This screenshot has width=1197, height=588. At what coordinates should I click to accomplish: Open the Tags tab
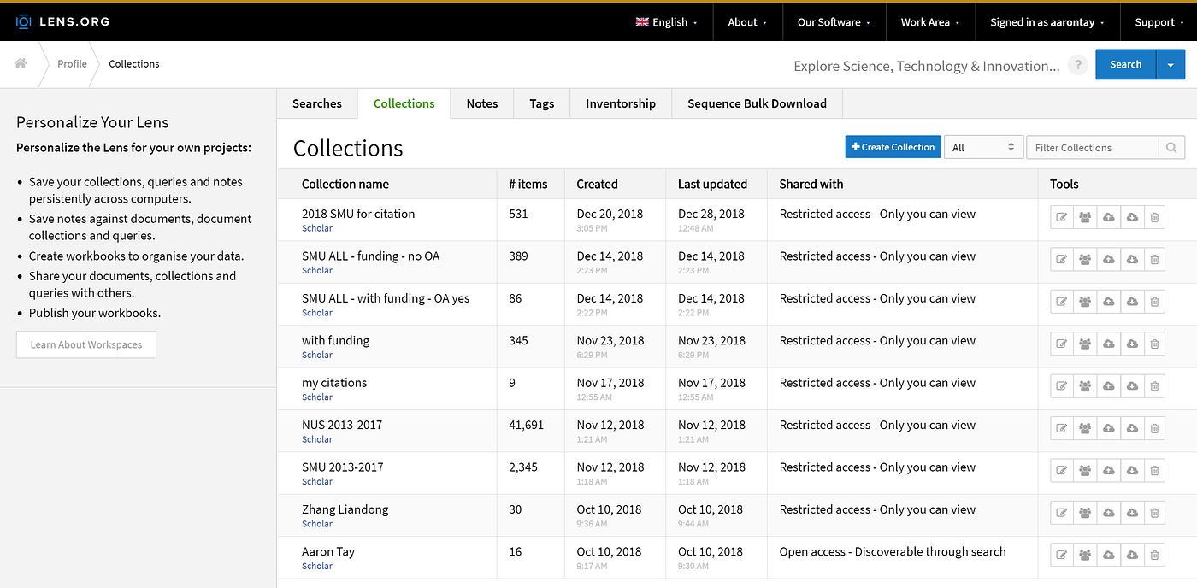[542, 103]
